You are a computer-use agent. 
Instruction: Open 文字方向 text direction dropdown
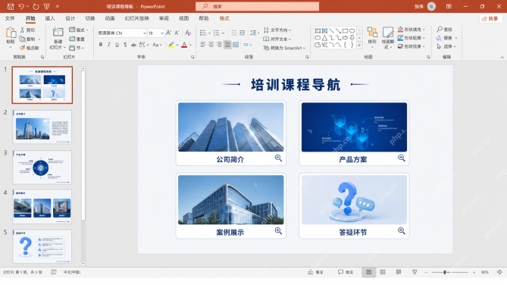(x=277, y=30)
